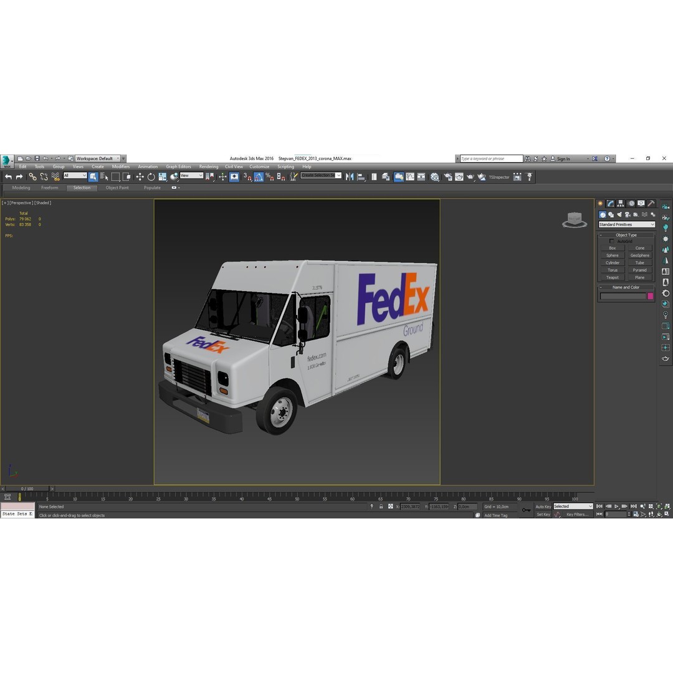Image resolution: width=673 pixels, height=673 pixels.
Task: Open the key mode Selected dropdown
Action: [573, 507]
